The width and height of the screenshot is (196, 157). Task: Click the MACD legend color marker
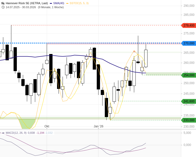[x=3, y=133]
